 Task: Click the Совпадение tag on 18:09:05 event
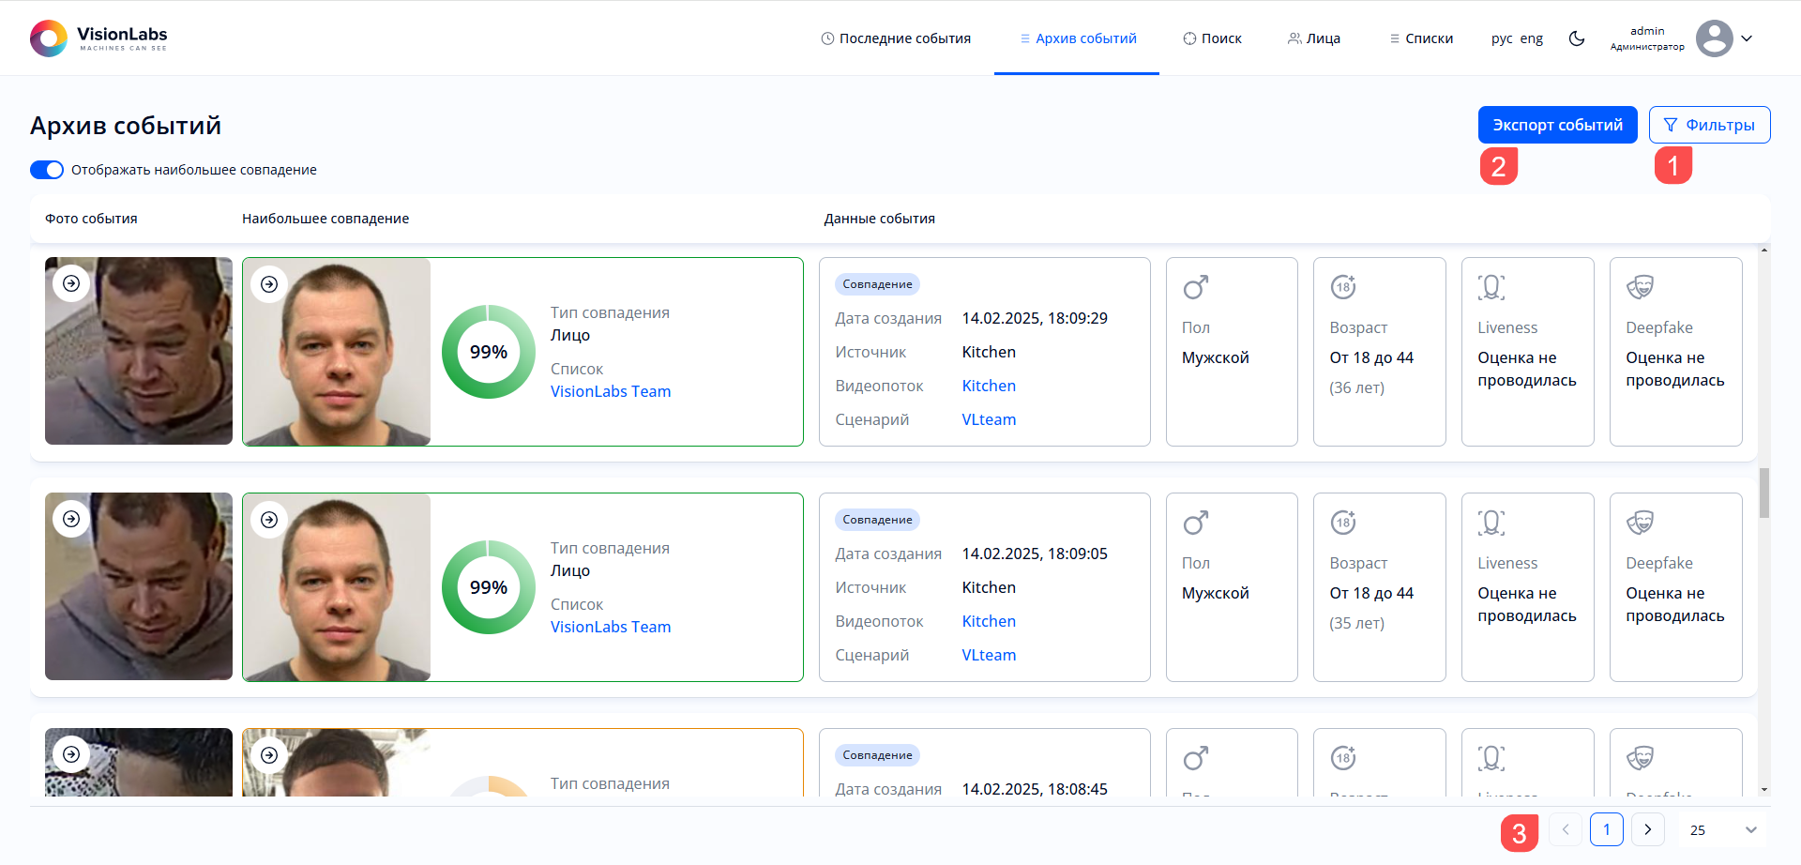877,520
